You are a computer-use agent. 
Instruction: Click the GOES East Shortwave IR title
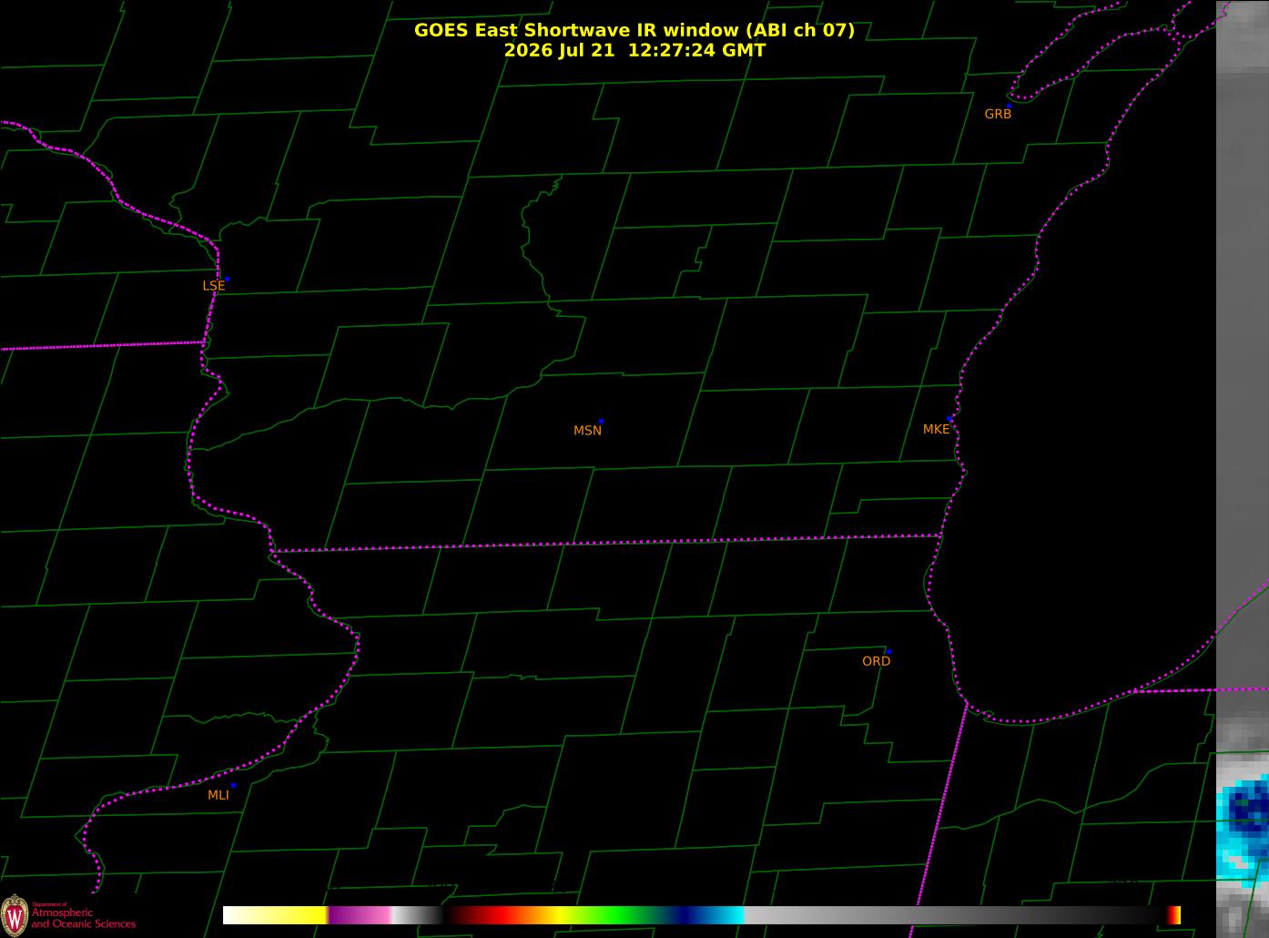coord(634,30)
